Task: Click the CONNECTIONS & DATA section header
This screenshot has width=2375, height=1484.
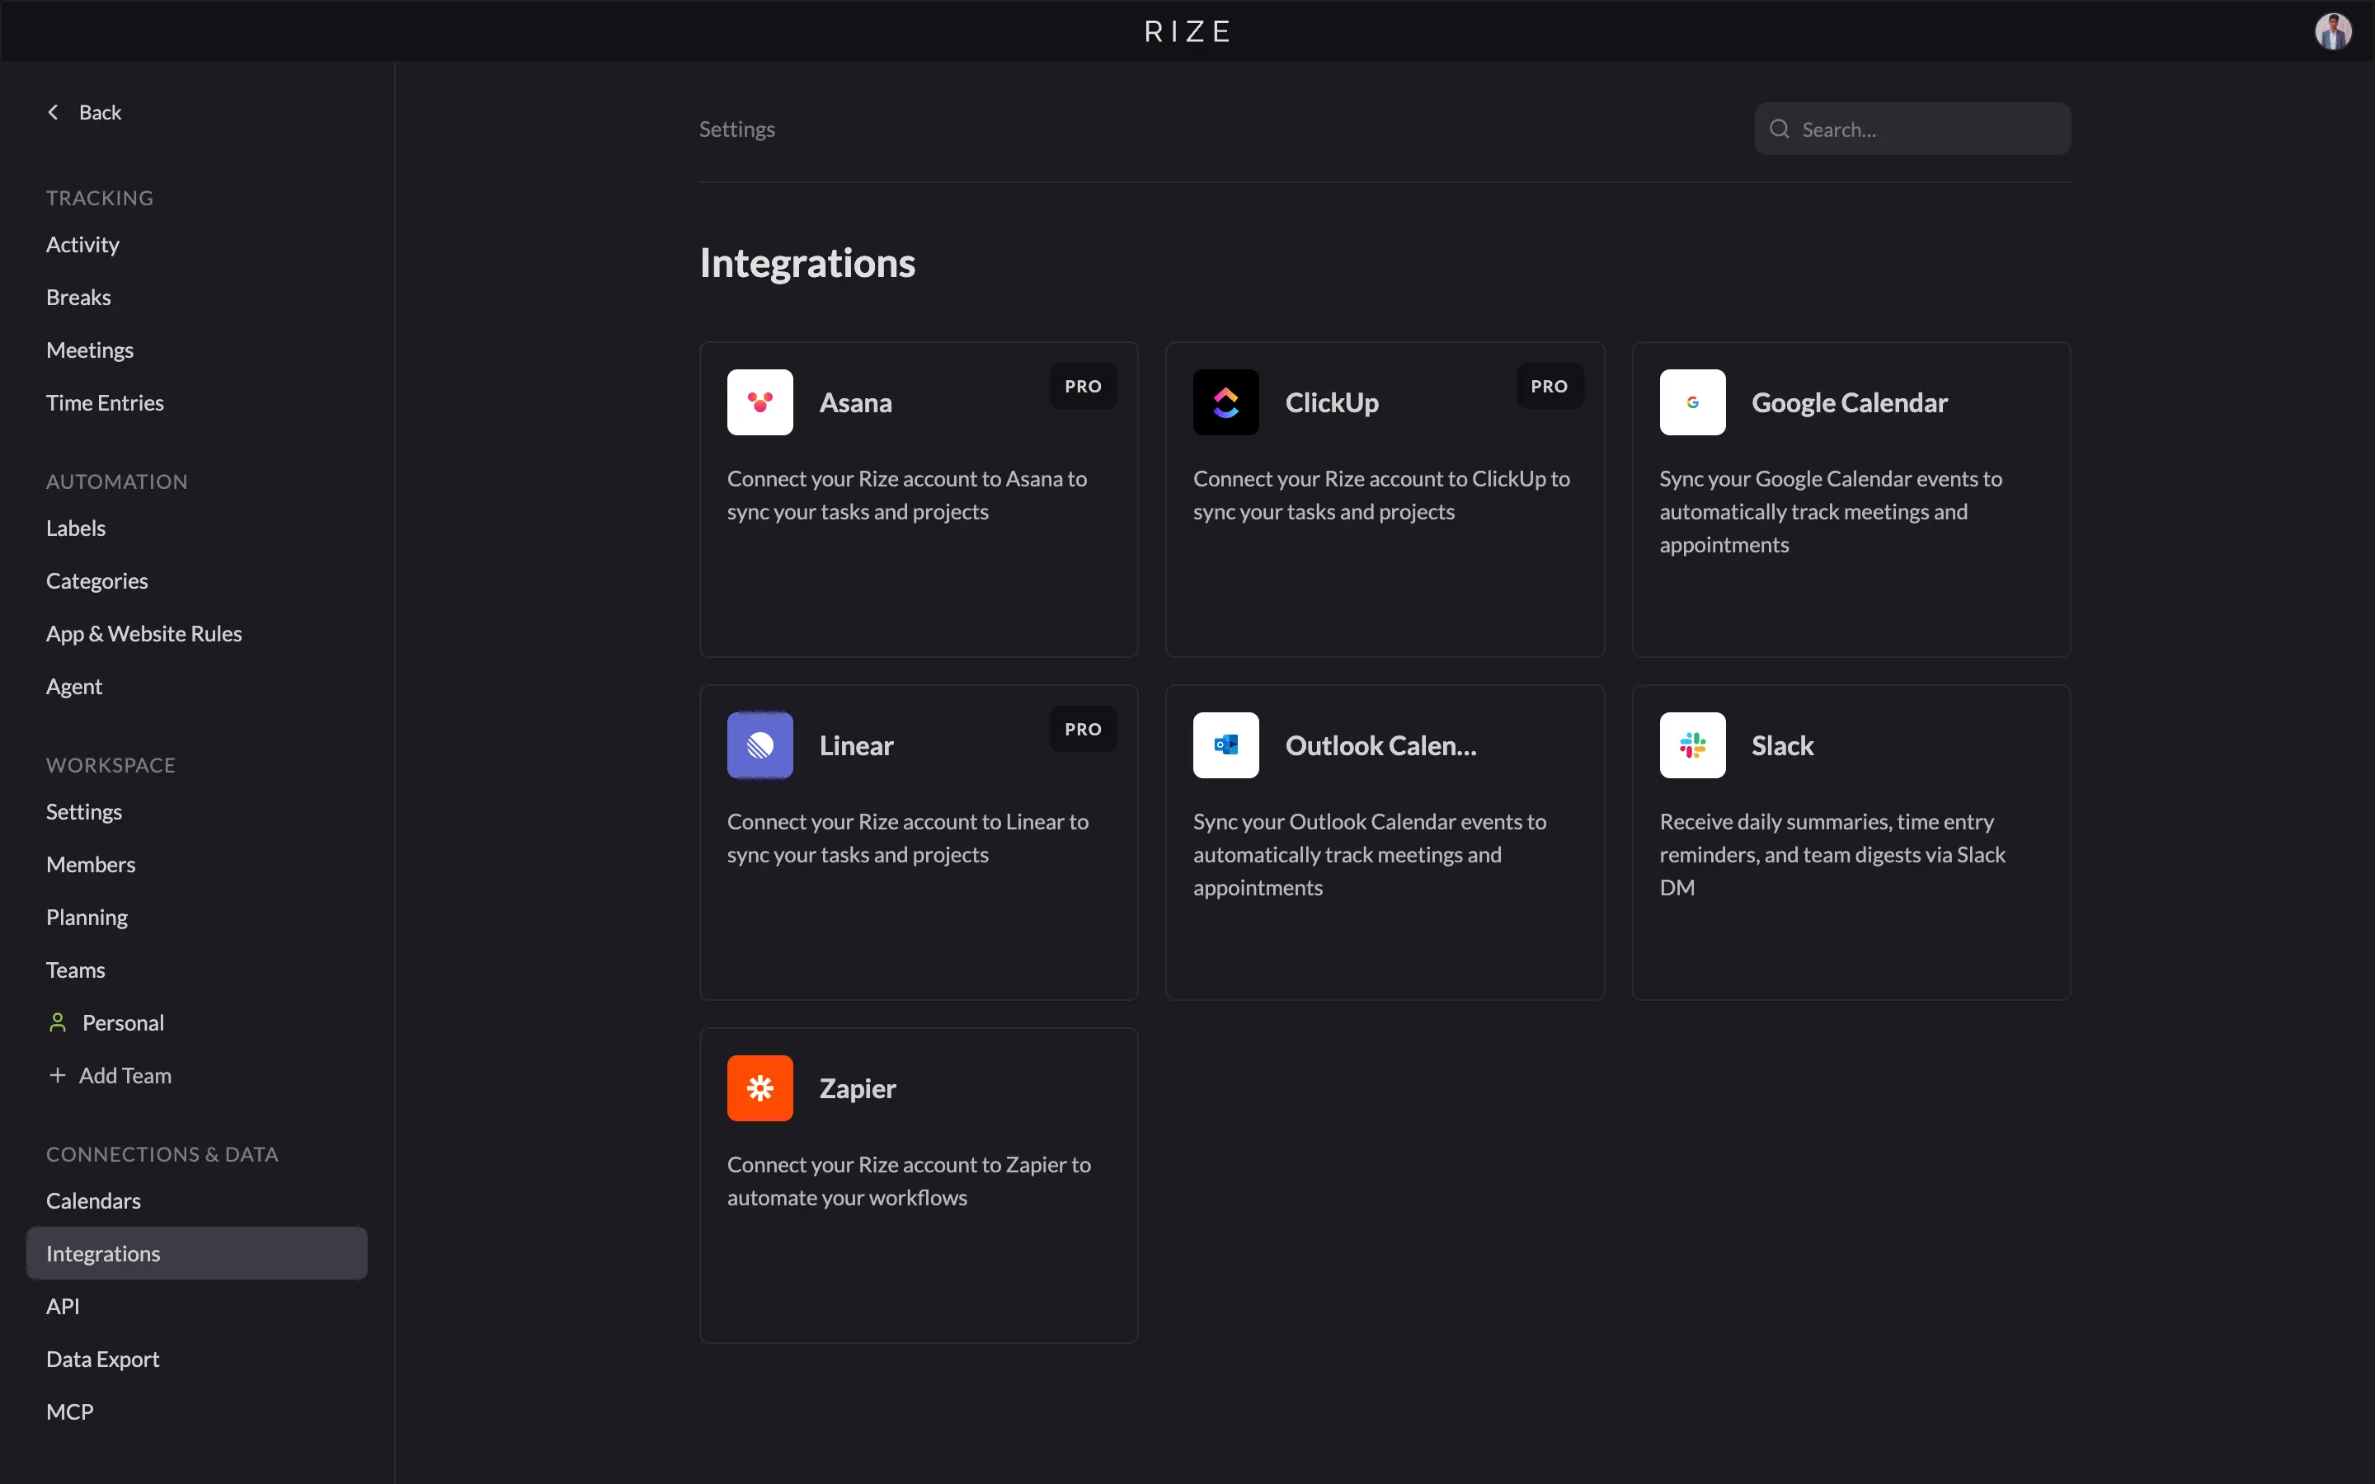Action: click(x=162, y=1154)
